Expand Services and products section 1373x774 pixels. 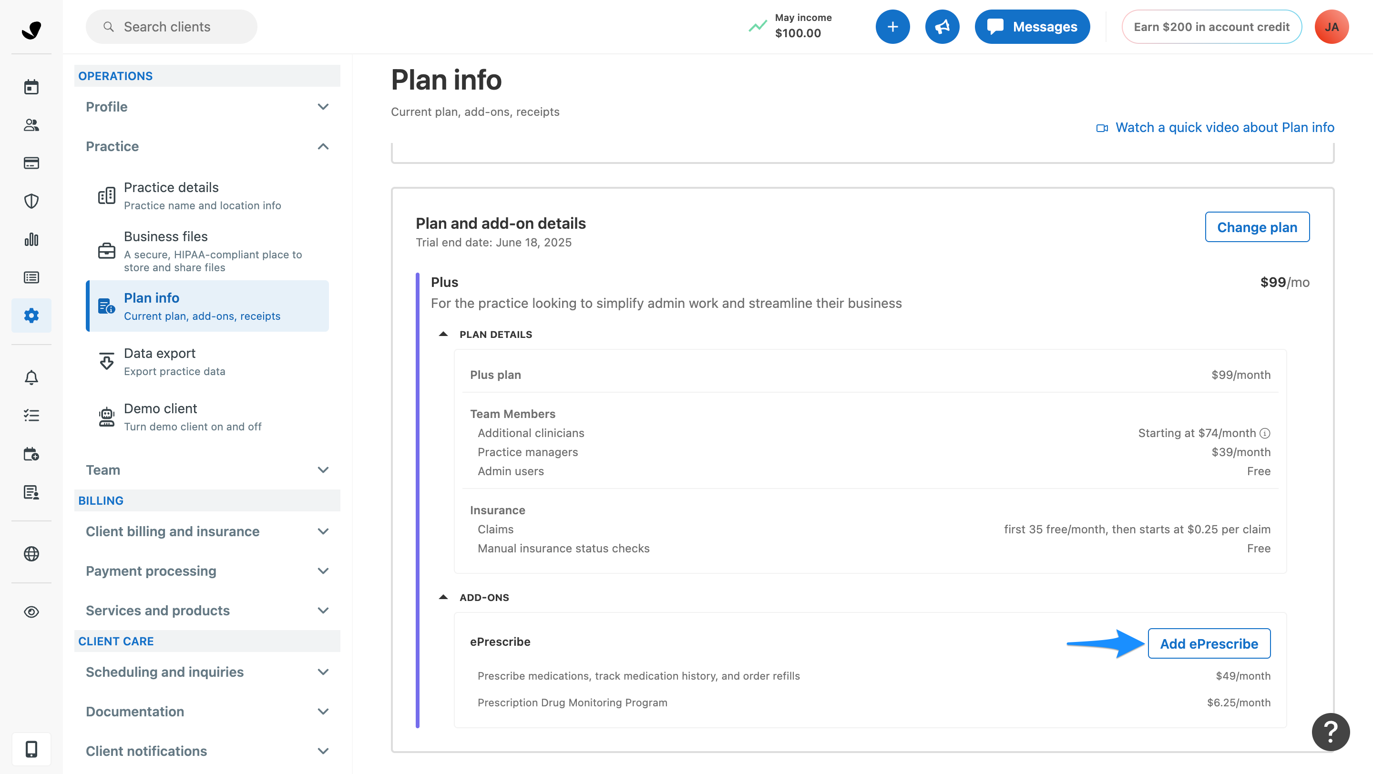207,611
